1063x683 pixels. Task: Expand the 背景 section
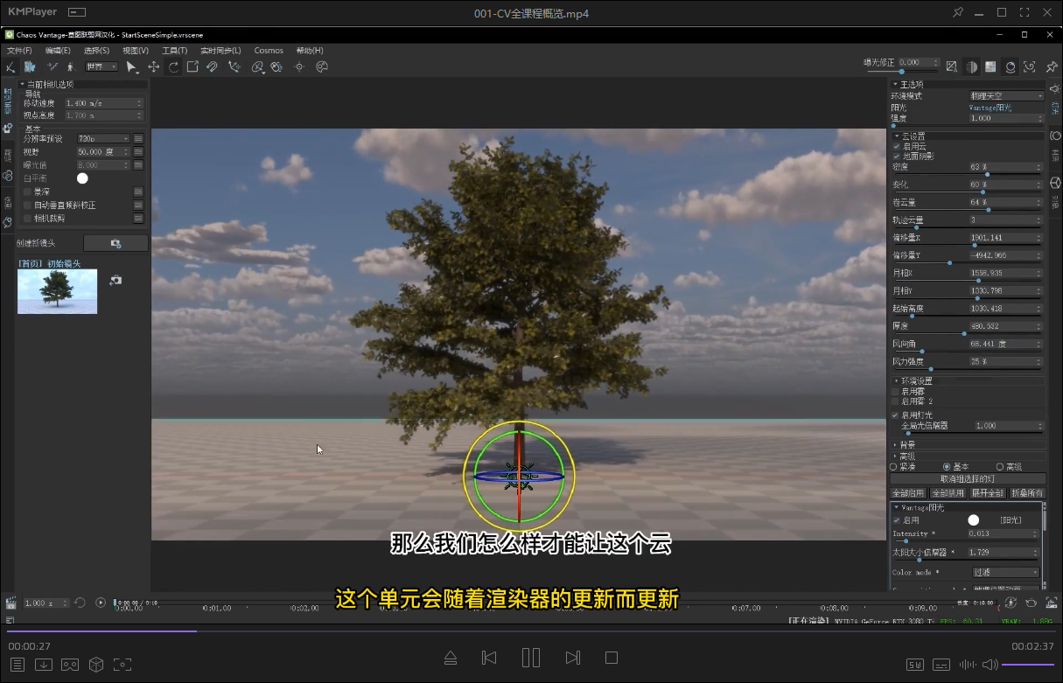(895, 445)
